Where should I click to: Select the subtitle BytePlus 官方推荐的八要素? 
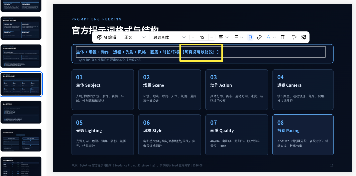pyautogui.click(x=109, y=60)
